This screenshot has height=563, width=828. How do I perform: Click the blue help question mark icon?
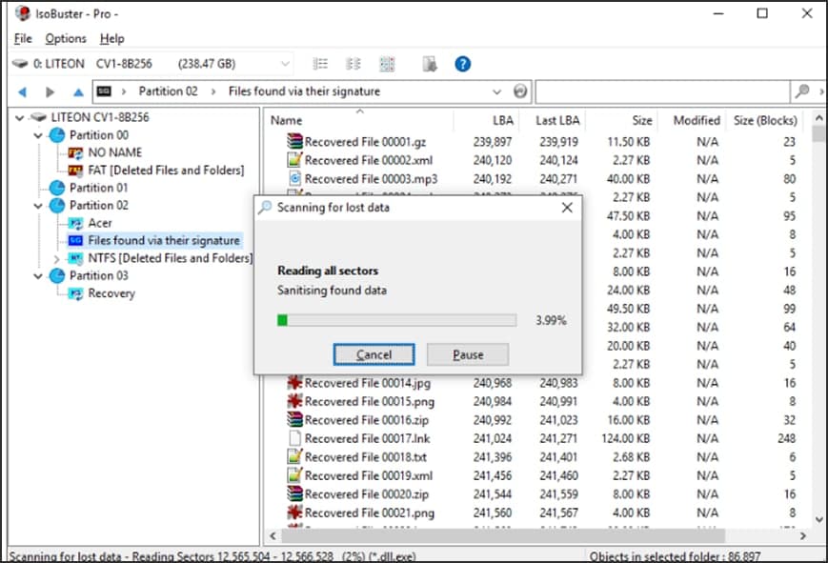pyautogui.click(x=463, y=64)
